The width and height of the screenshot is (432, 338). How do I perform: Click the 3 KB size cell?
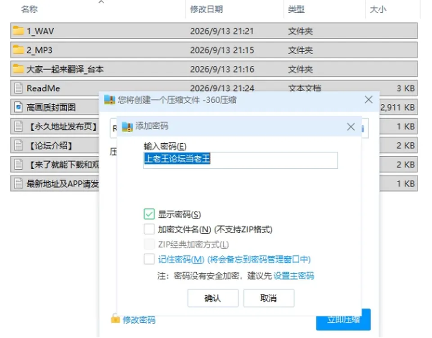(x=405, y=88)
